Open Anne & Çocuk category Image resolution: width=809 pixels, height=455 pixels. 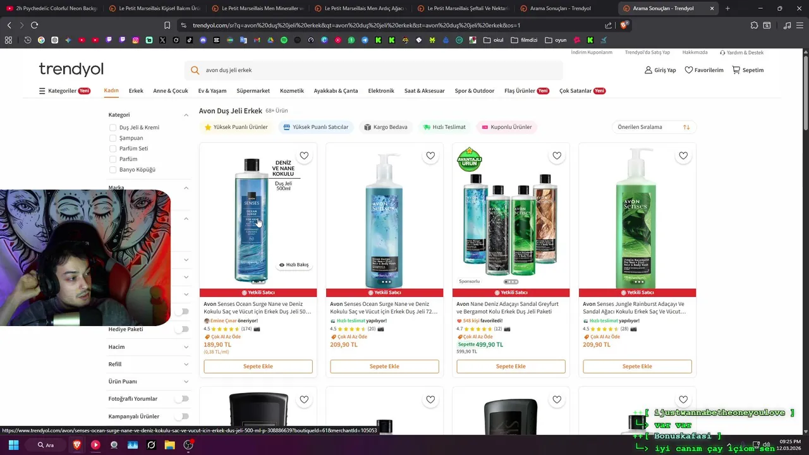pyautogui.click(x=171, y=91)
